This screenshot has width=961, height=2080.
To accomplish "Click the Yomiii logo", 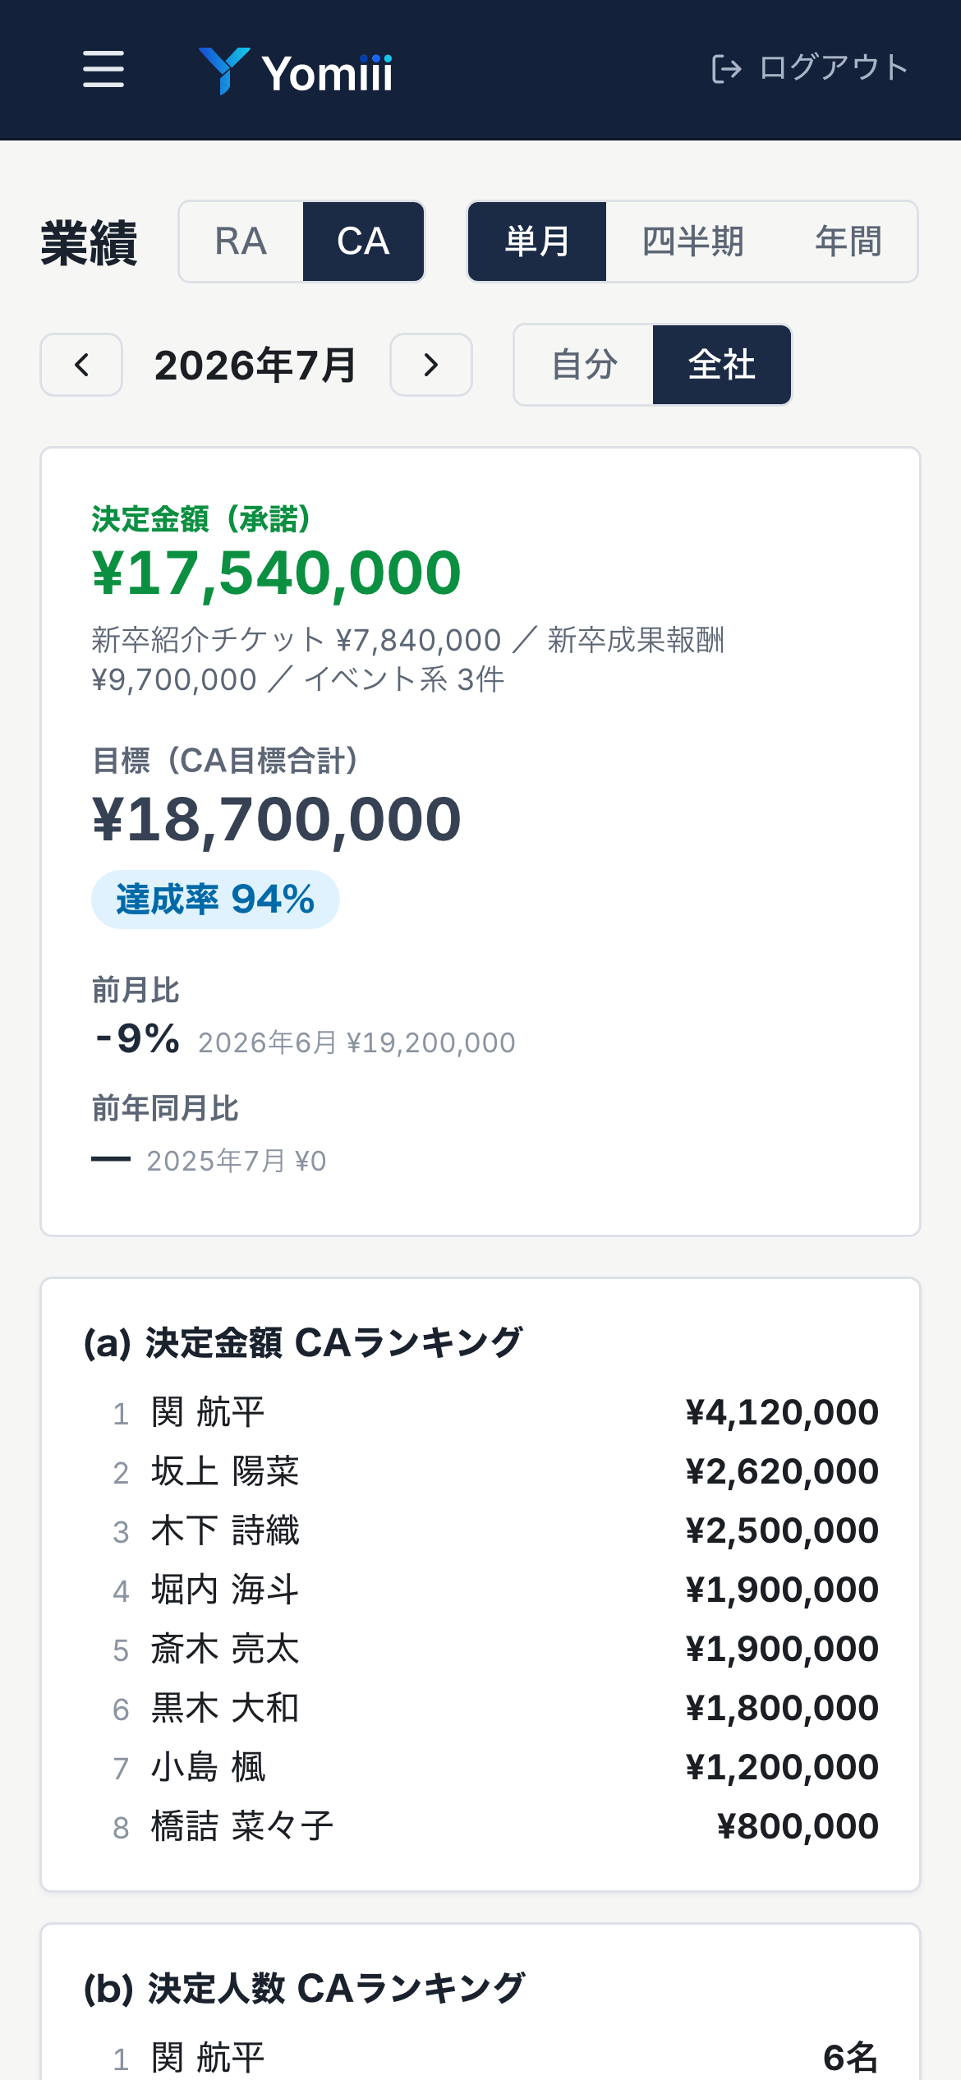I will pos(296,71).
